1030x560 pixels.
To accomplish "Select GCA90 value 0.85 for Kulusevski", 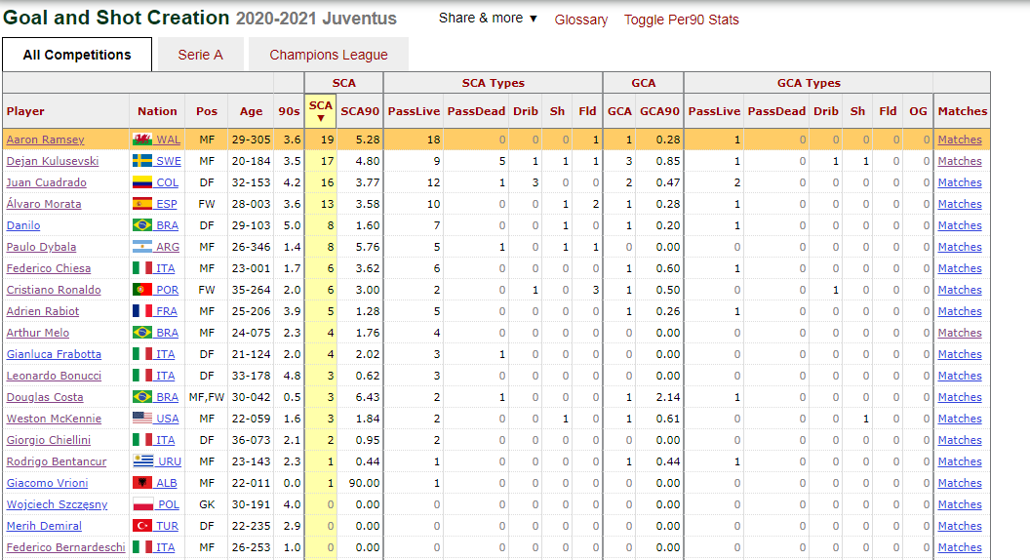I will pyautogui.click(x=668, y=161).
